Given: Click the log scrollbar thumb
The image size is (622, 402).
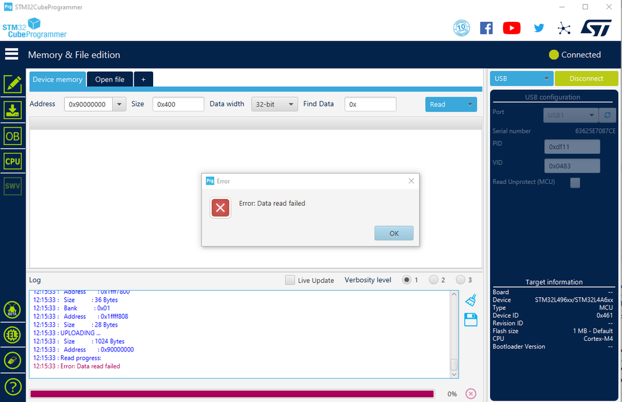Looking at the screenshot, I should [454, 364].
